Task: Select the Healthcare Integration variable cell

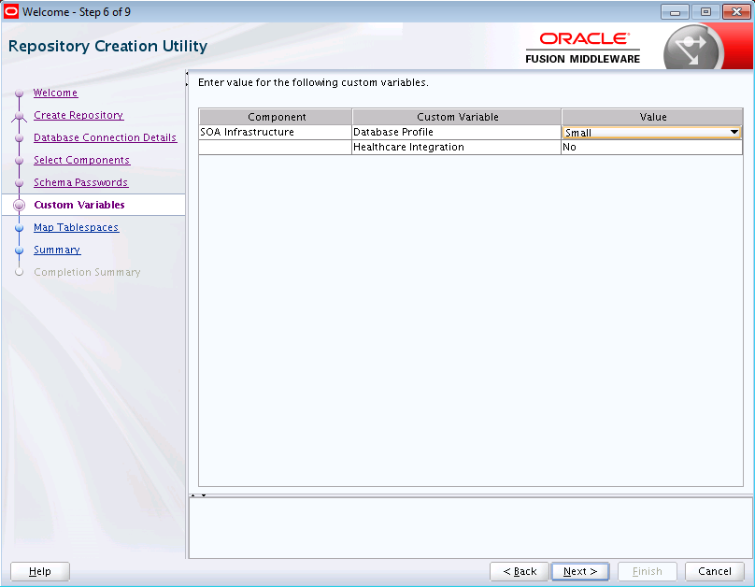Action: [x=457, y=147]
